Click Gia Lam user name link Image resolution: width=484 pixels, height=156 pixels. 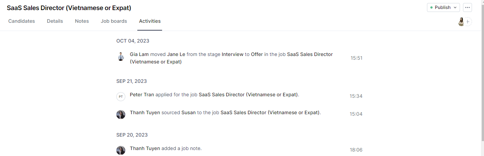[x=139, y=54]
